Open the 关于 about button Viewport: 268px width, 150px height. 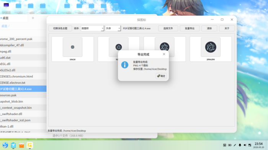click(x=227, y=29)
